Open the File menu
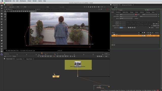Screen dimensions: 162x91 point(14,1)
